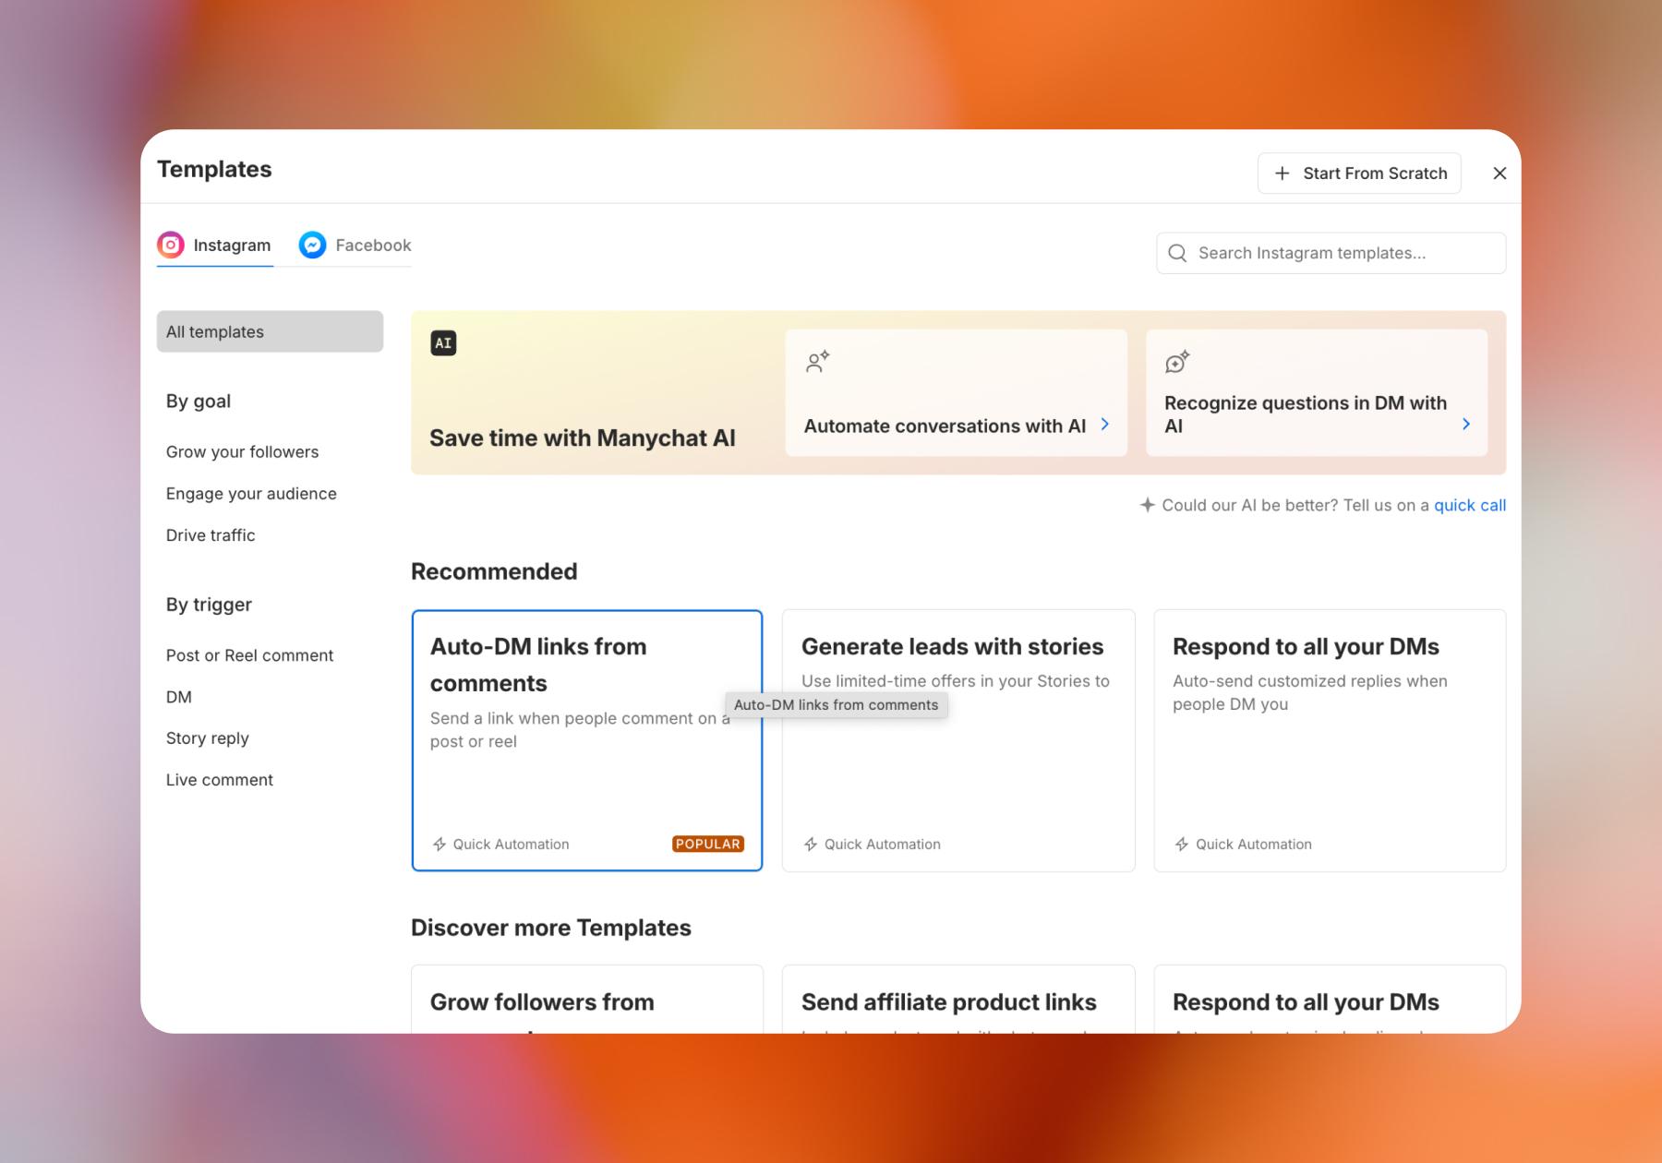The width and height of the screenshot is (1662, 1163).
Task: Select Auto-DM links from comments template
Action: pyautogui.click(x=587, y=740)
